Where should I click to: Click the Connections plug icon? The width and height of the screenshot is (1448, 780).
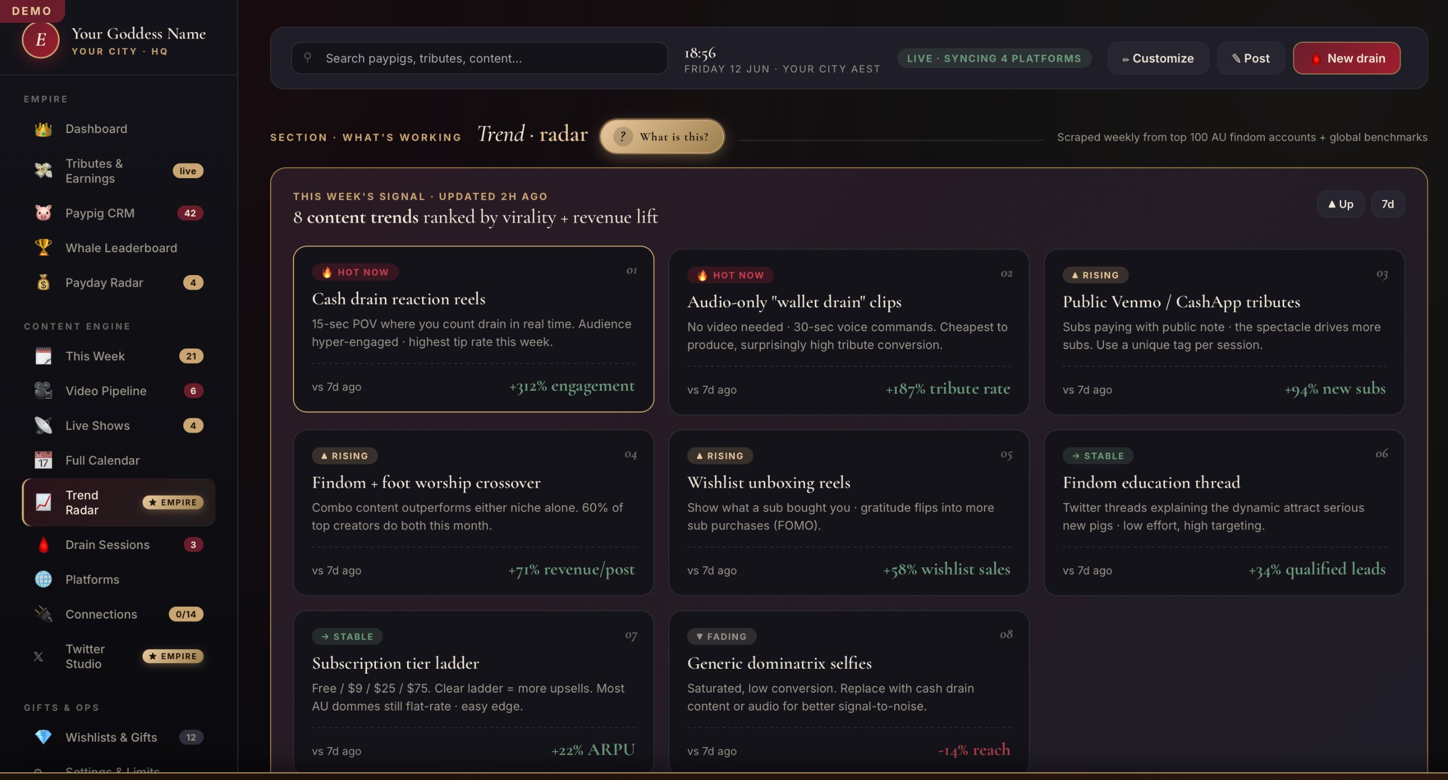(43, 615)
